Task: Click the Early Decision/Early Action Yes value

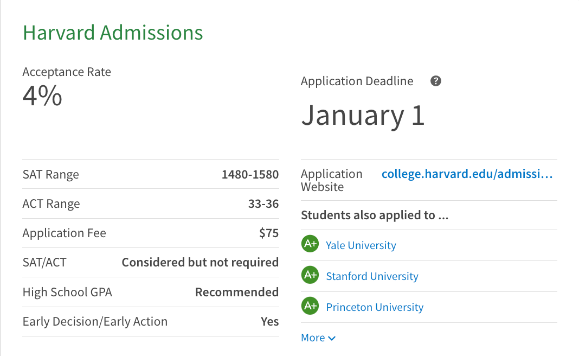Action: pos(269,321)
